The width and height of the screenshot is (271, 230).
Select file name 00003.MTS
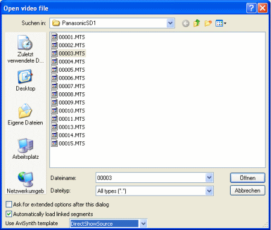(x=72, y=54)
